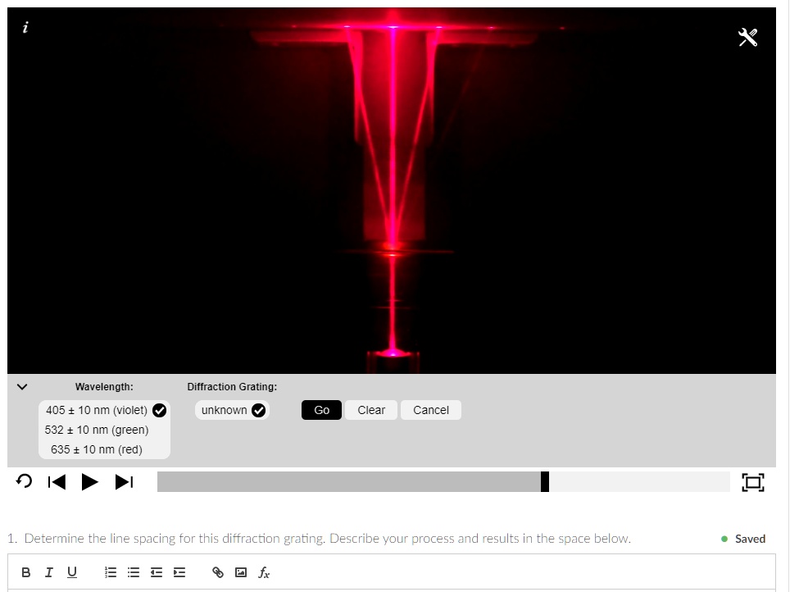Toggle the unknown diffraction grating checkmark
This screenshot has height=592, width=790.
pyautogui.click(x=259, y=410)
